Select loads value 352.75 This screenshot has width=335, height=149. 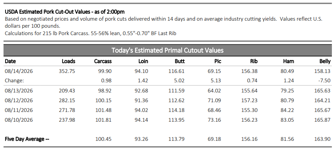coord(67,71)
